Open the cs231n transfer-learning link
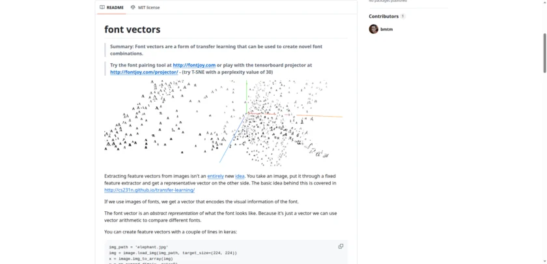 [149, 190]
